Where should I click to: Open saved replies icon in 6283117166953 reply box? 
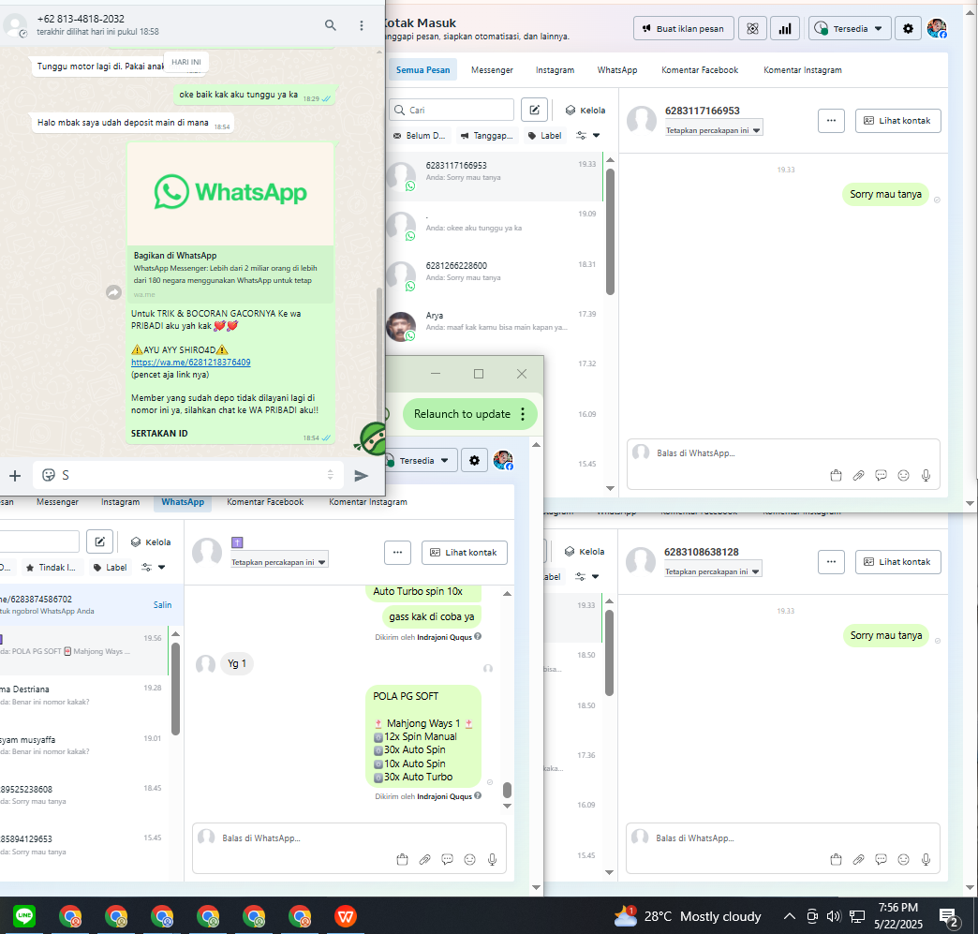(881, 475)
